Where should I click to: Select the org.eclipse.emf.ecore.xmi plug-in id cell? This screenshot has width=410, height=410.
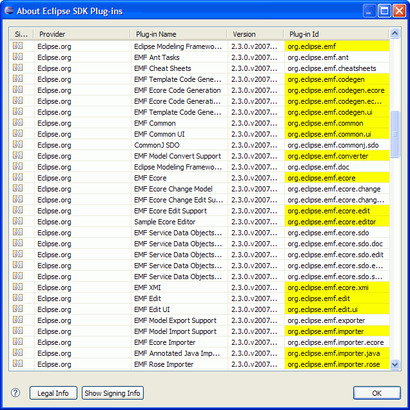pyautogui.click(x=337, y=288)
